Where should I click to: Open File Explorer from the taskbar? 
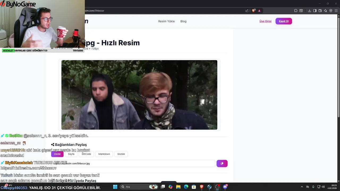[178, 187]
